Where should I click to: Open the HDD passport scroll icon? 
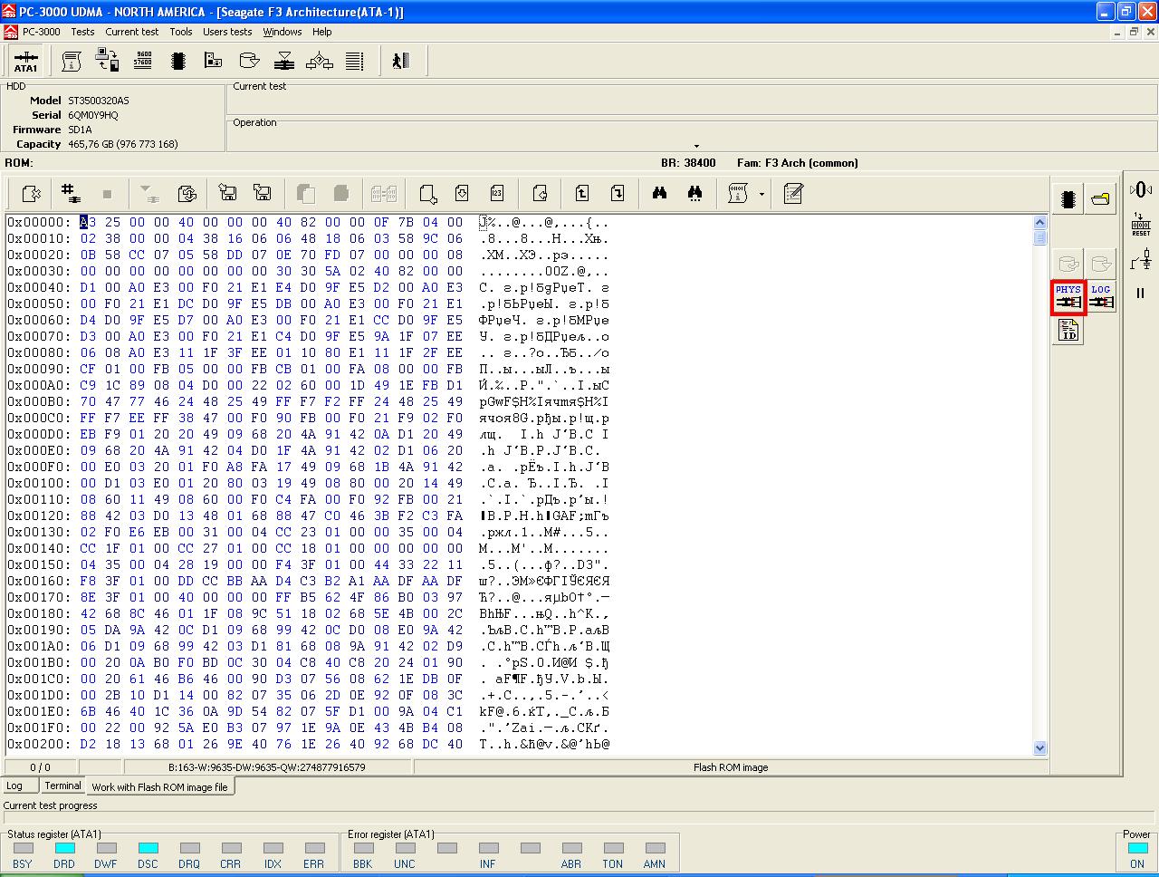coord(72,61)
